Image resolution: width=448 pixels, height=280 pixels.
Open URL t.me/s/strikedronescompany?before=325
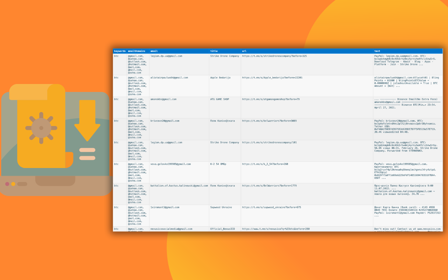tap(274, 56)
